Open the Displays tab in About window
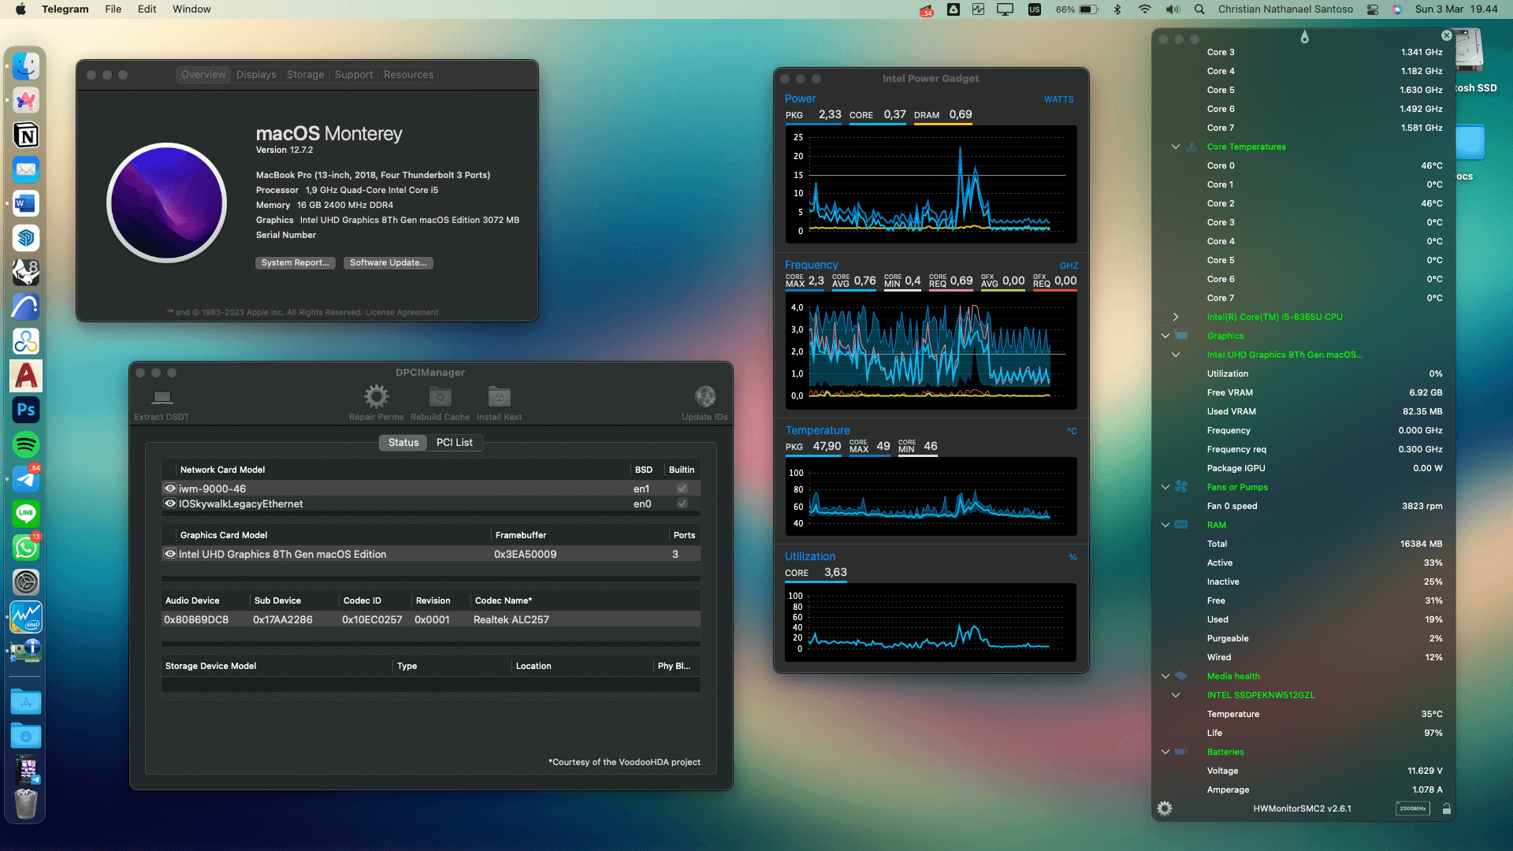 tap(255, 74)
